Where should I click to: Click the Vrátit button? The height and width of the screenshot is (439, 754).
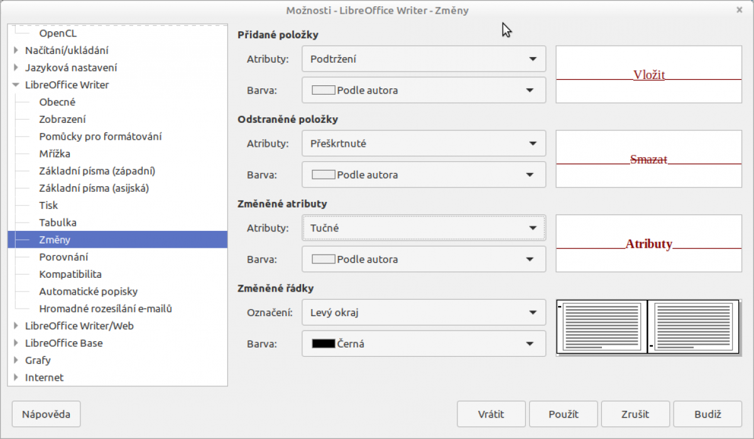[x=491, y=414]
